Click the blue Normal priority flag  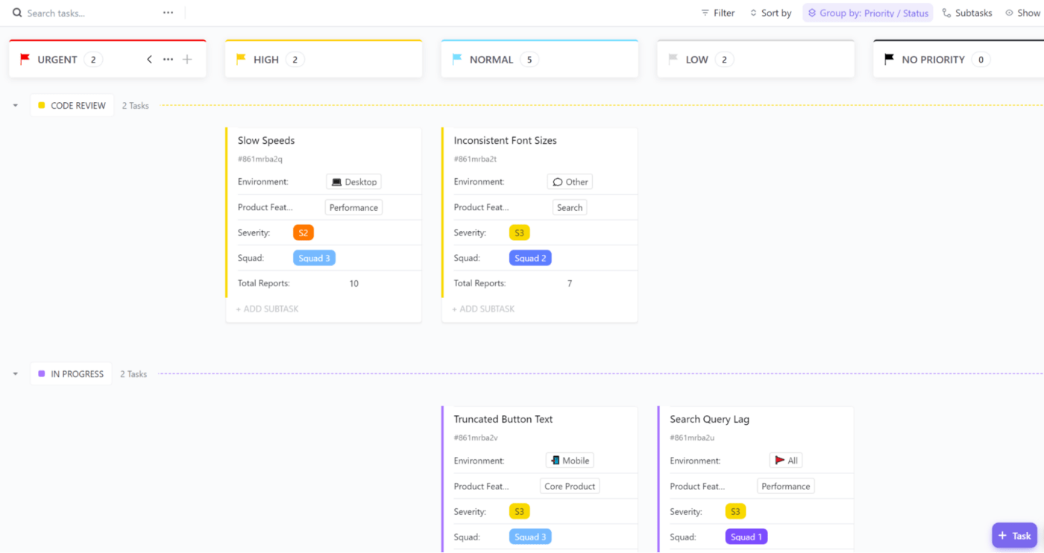click(x=457, y=60)
